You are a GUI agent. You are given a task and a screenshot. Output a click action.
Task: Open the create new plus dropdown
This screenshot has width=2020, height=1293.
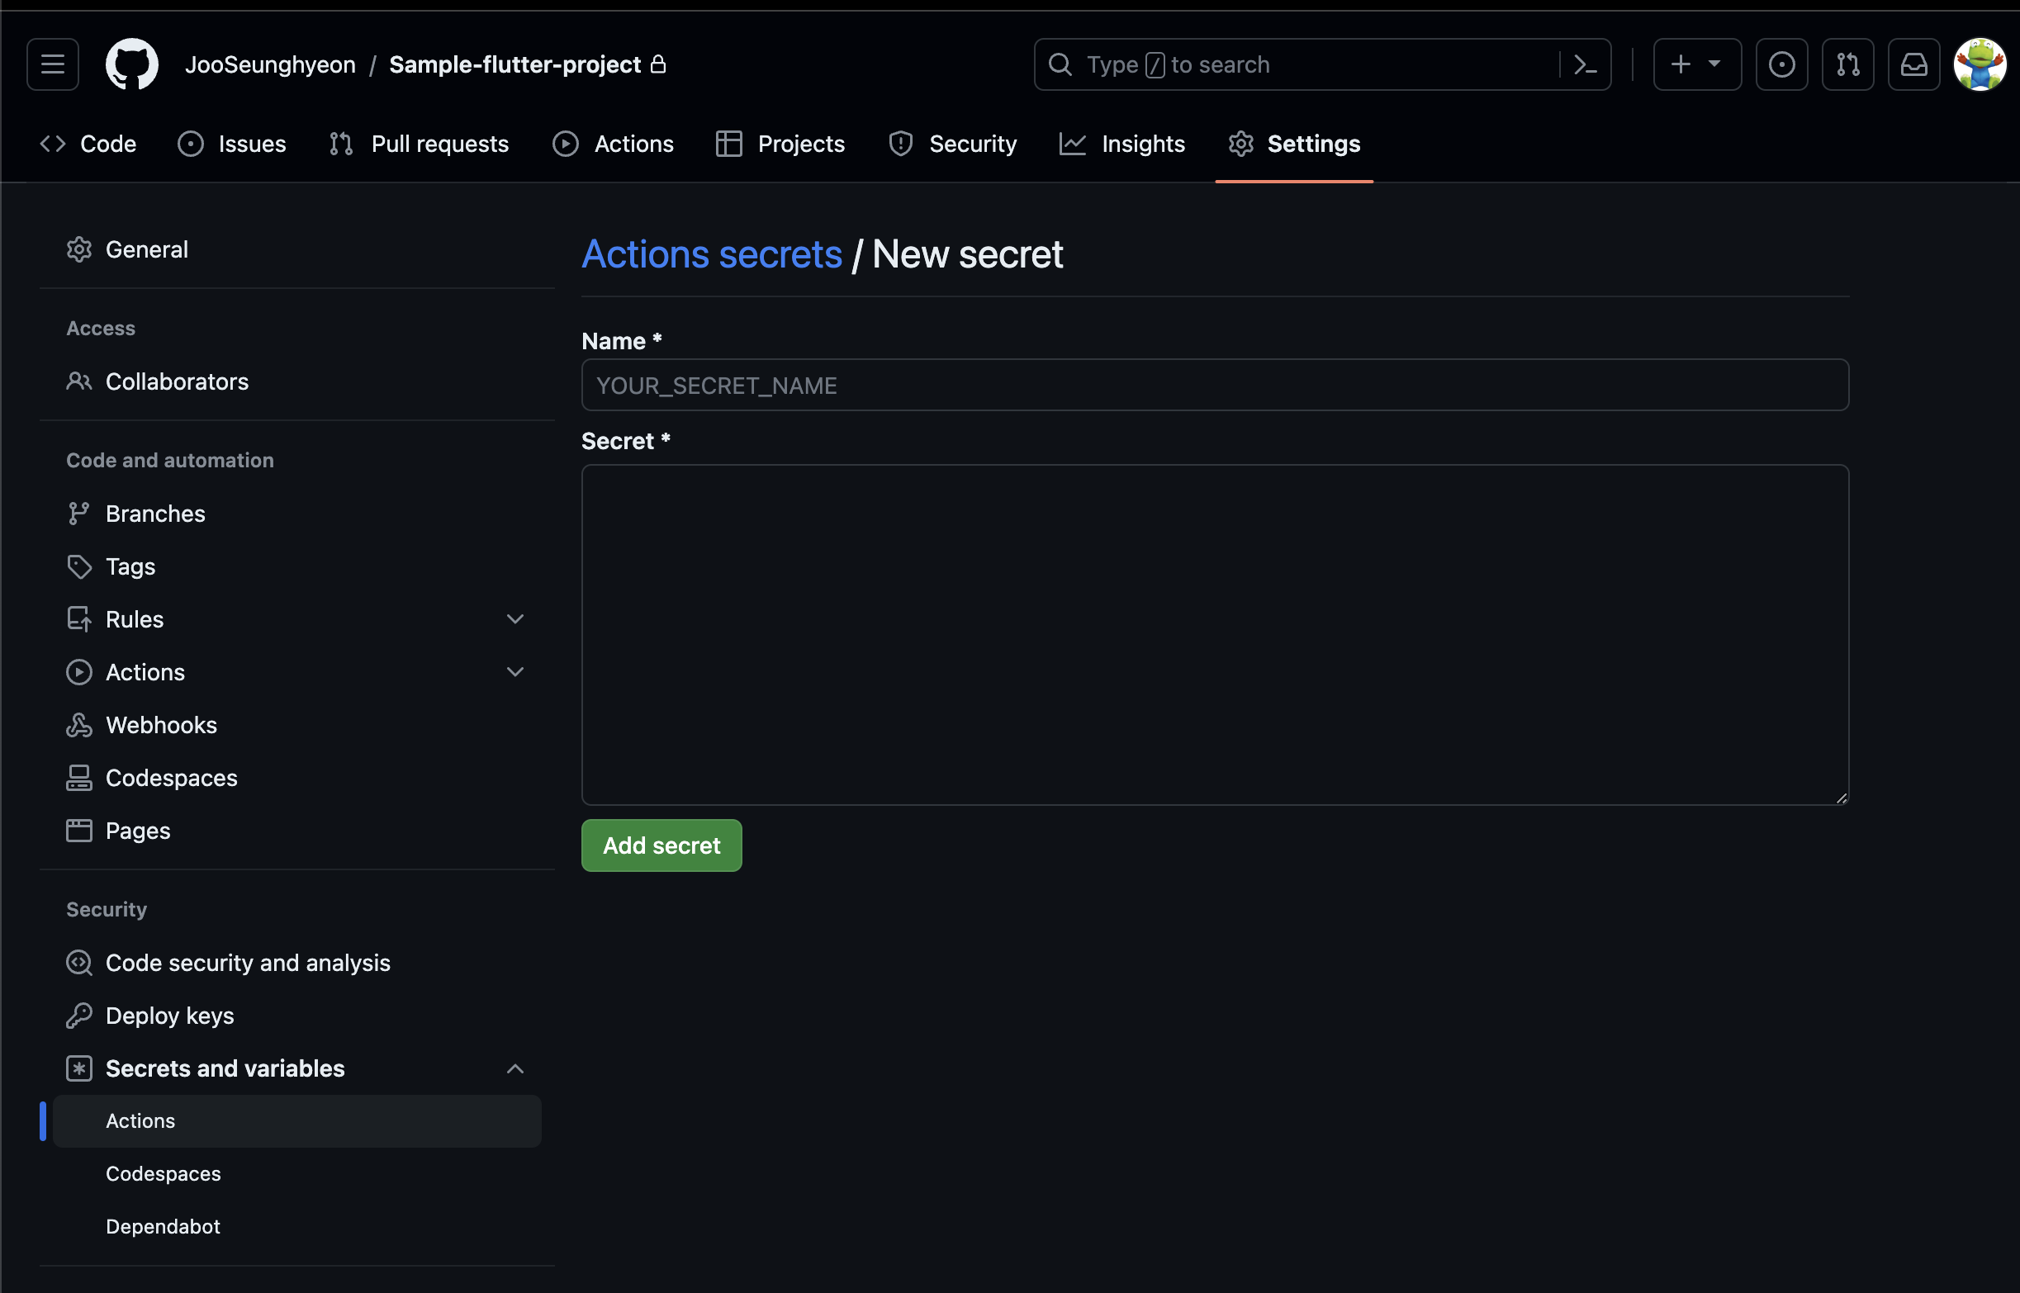click(x=1696, y=64)
